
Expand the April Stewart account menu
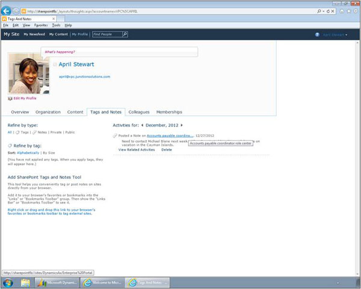point(335,35)
